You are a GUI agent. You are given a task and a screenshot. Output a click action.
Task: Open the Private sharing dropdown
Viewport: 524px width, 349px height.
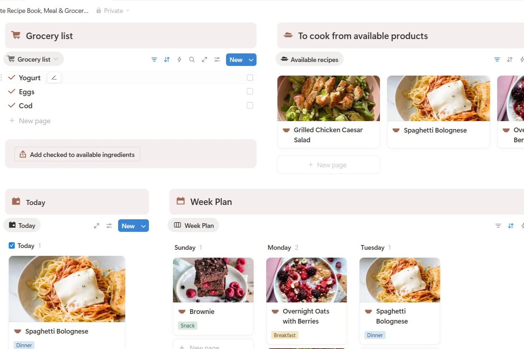click(x=113, y=11)
